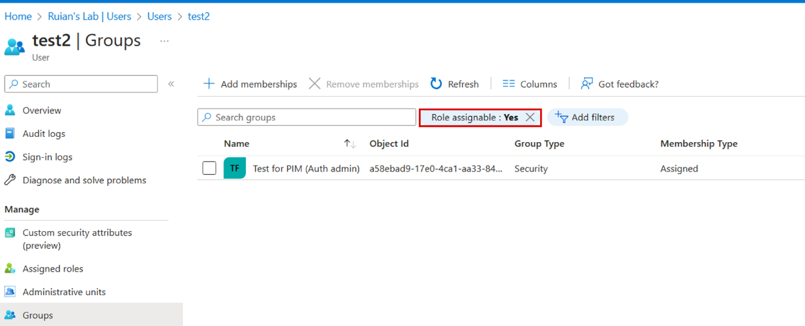This screenshot has width=805, height=326.
Task: Click the Search groups input field
Action: point(307,117)
